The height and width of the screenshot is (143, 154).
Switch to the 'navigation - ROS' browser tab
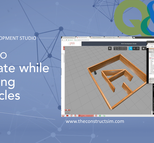111,38
